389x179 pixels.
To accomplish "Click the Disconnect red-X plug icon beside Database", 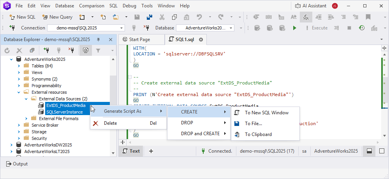I will click(x=146, y=28).
